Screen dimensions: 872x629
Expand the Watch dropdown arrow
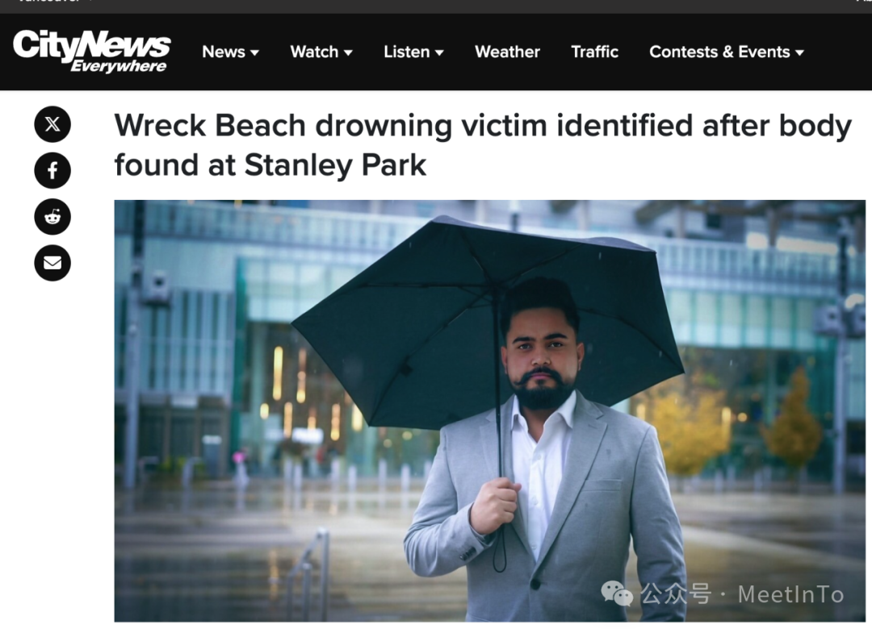tap(348, 52)
